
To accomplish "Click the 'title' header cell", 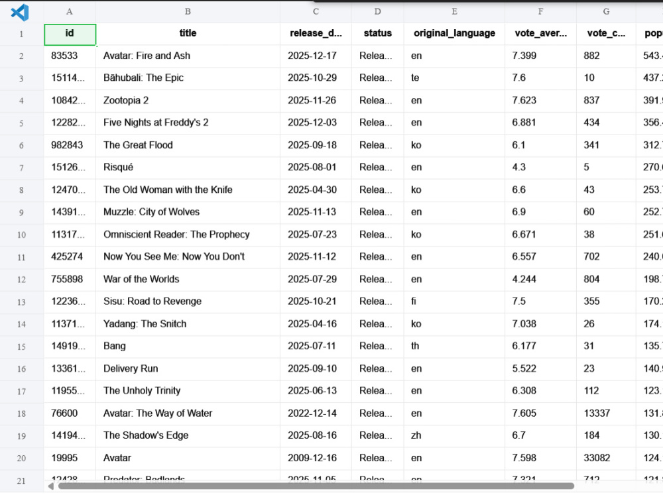I will (x=188, y=34).
